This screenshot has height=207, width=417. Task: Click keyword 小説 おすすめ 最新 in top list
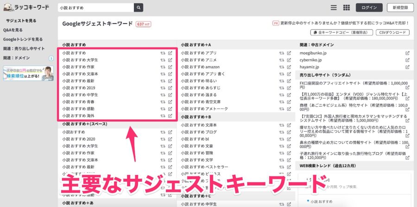click(78, 81)
